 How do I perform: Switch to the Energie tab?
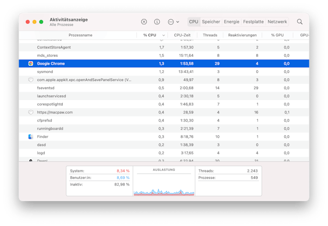pyautogui.click(x=231, y=22)
